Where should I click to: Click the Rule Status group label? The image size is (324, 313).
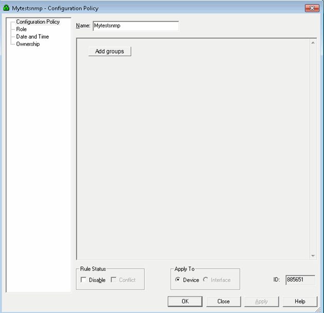click(93, 269)
